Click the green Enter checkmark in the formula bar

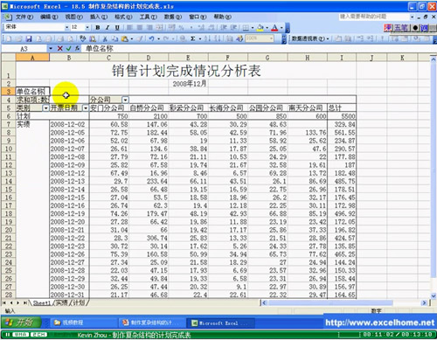(x=68, y=48)
